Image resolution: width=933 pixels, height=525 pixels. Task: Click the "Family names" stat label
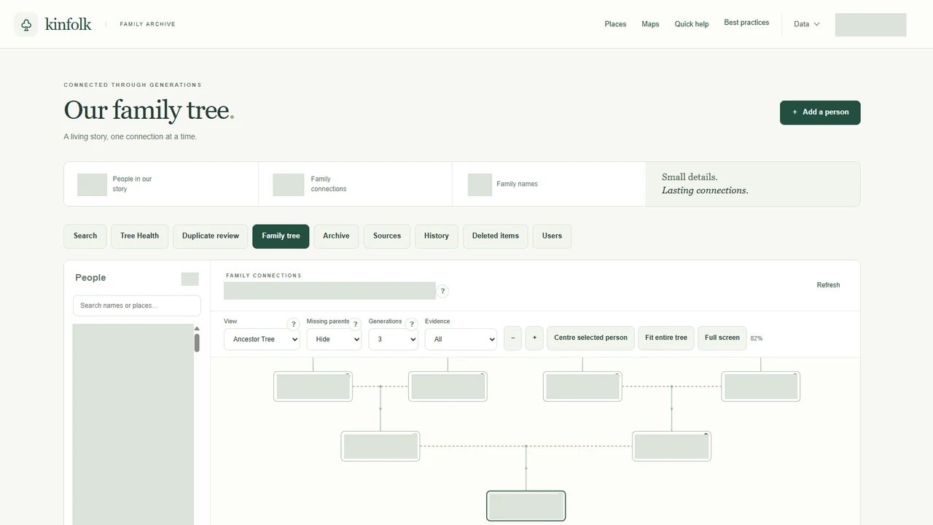(517, 184)
